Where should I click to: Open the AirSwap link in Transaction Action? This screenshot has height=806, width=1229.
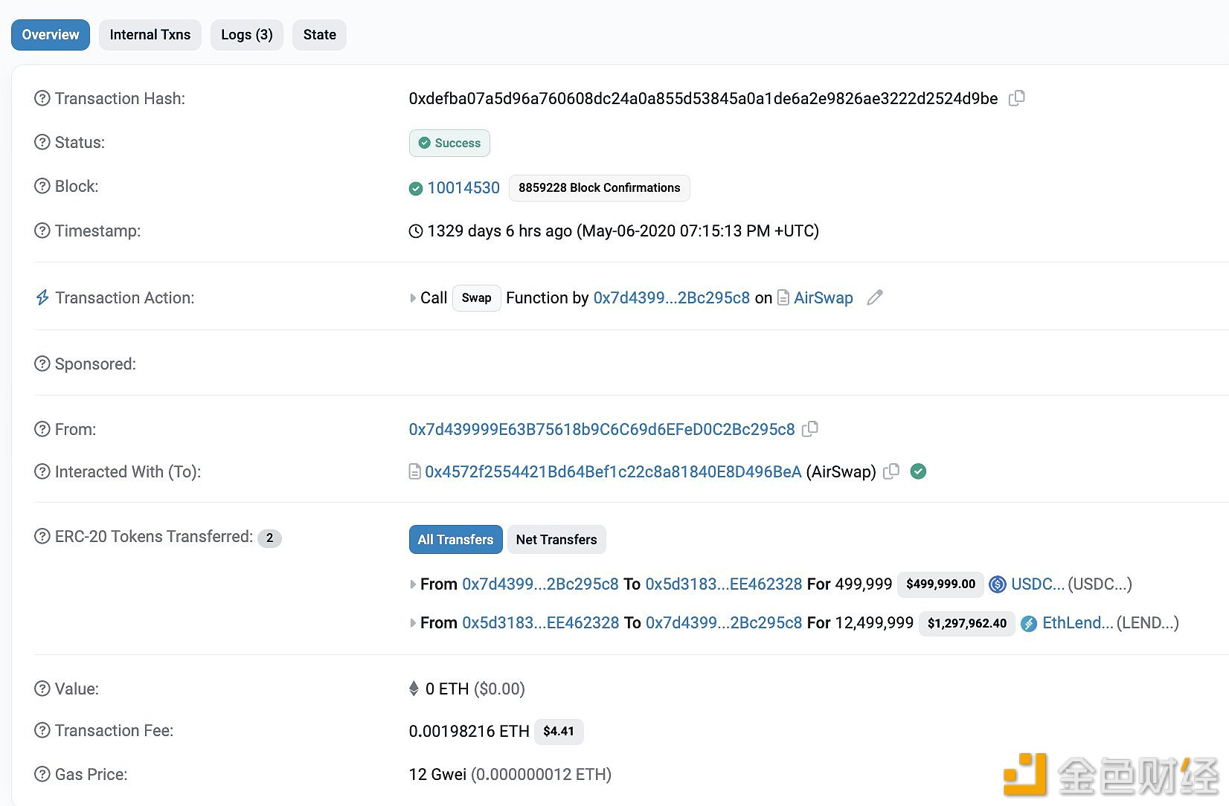click(824, 297)
